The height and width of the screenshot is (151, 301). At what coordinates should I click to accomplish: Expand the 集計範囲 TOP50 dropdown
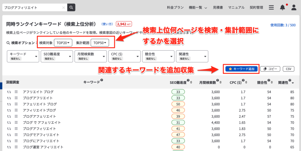tap(99, 43)
